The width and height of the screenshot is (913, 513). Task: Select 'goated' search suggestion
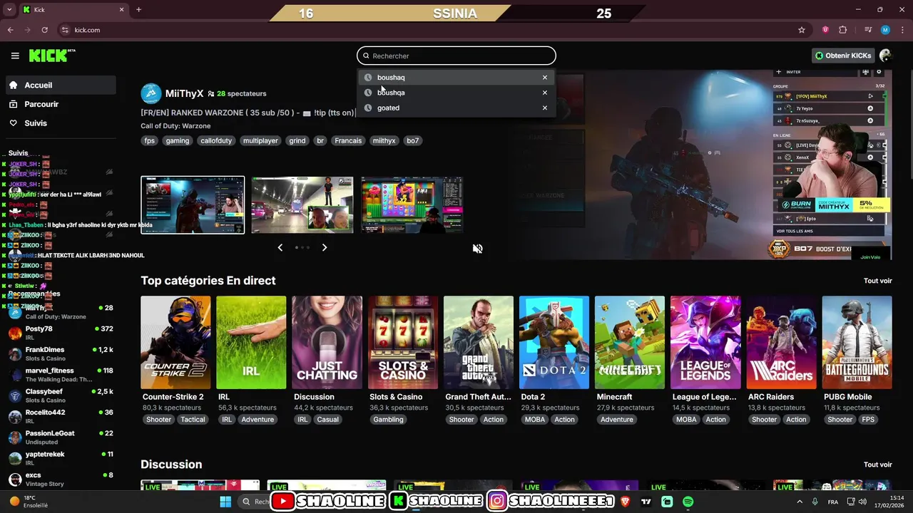tap(456, 108)
